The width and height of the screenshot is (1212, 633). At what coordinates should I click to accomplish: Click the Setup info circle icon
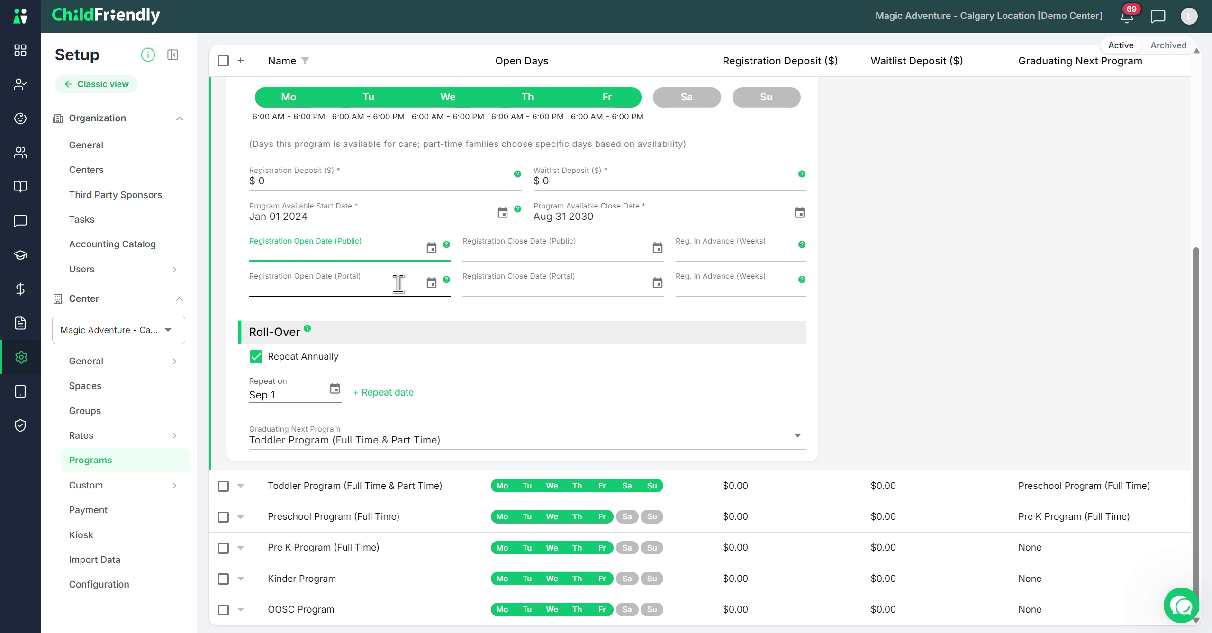tap(148, 55)
